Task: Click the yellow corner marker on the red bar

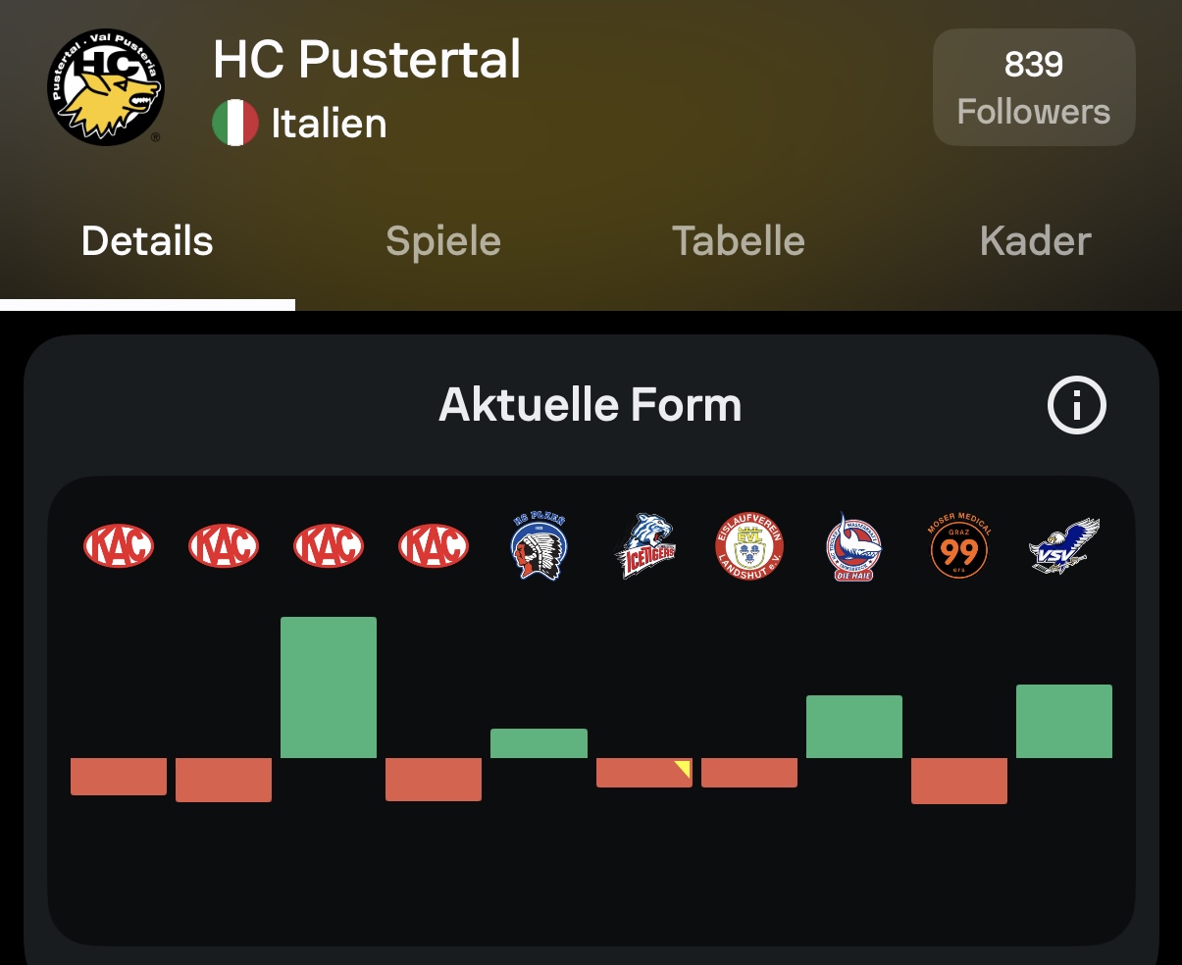Action: coord(684,767)
